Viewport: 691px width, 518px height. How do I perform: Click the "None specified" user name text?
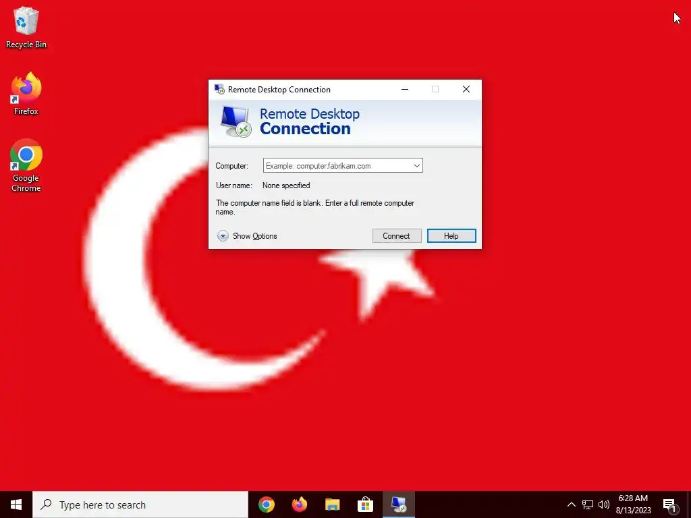tap(286, 185)
